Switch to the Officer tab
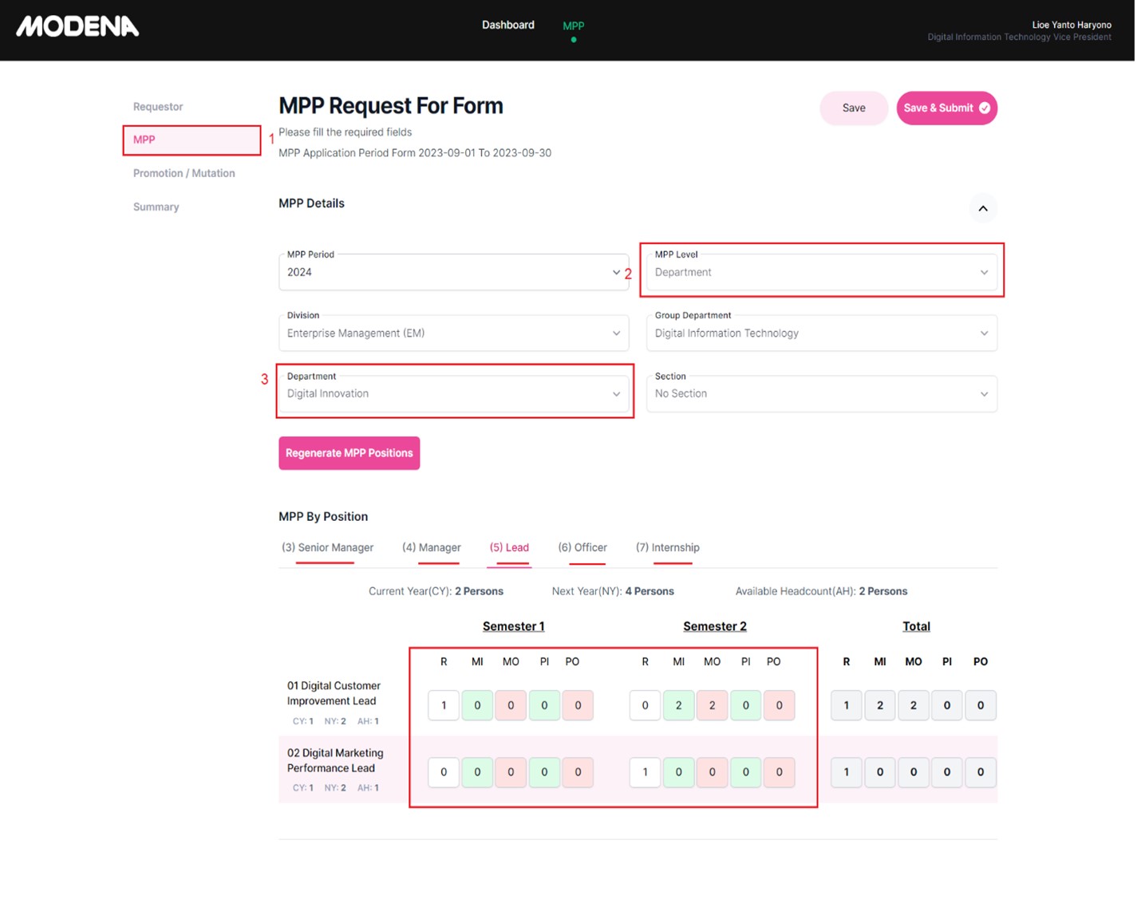Image resolution: width=1141 pixels, height=907 pixels. [x=582, y=548]
